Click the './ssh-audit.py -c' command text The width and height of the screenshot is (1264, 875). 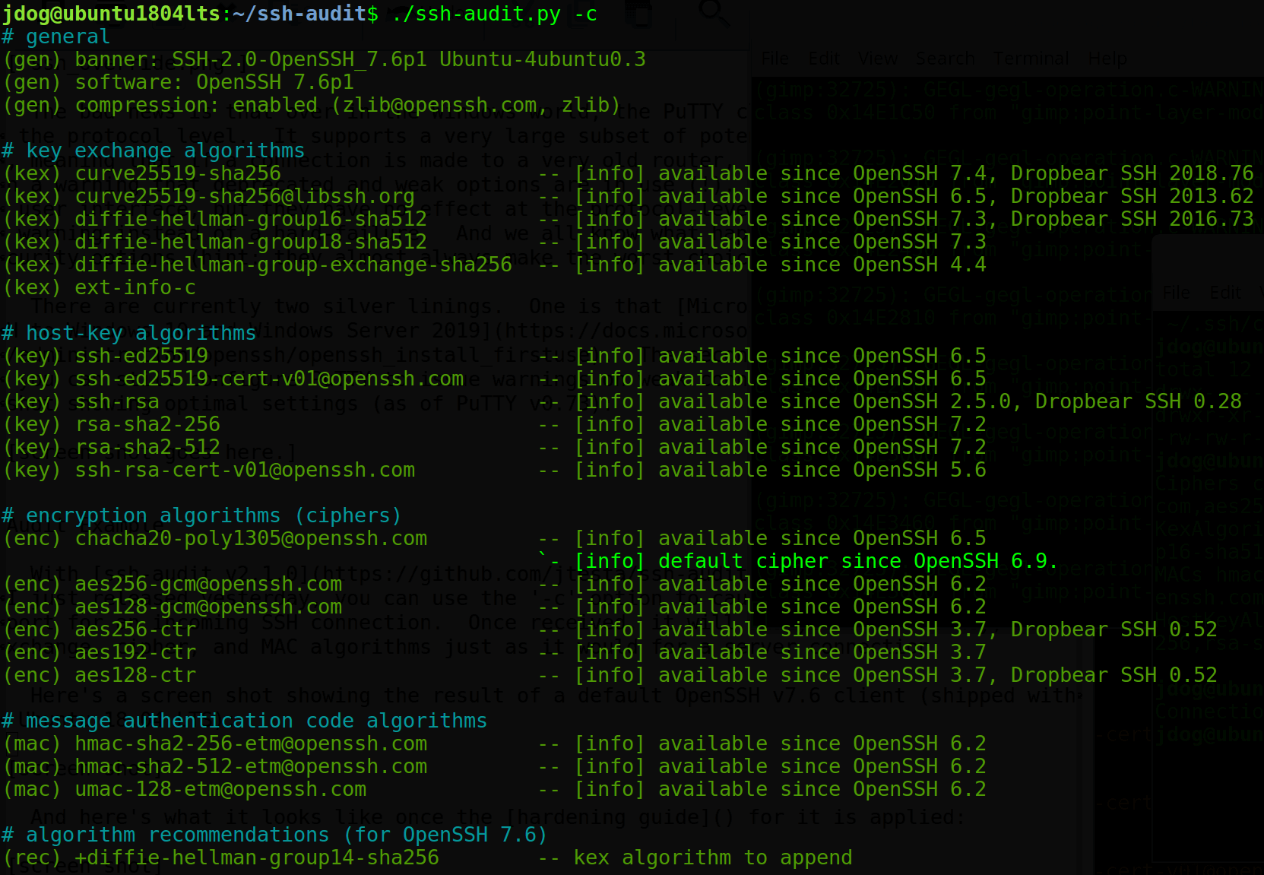[x=494, y=14]
